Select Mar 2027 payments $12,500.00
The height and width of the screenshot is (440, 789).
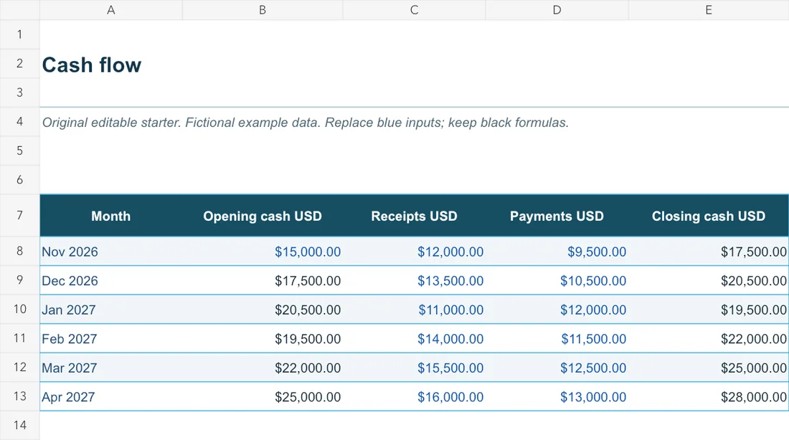point(557,368)
